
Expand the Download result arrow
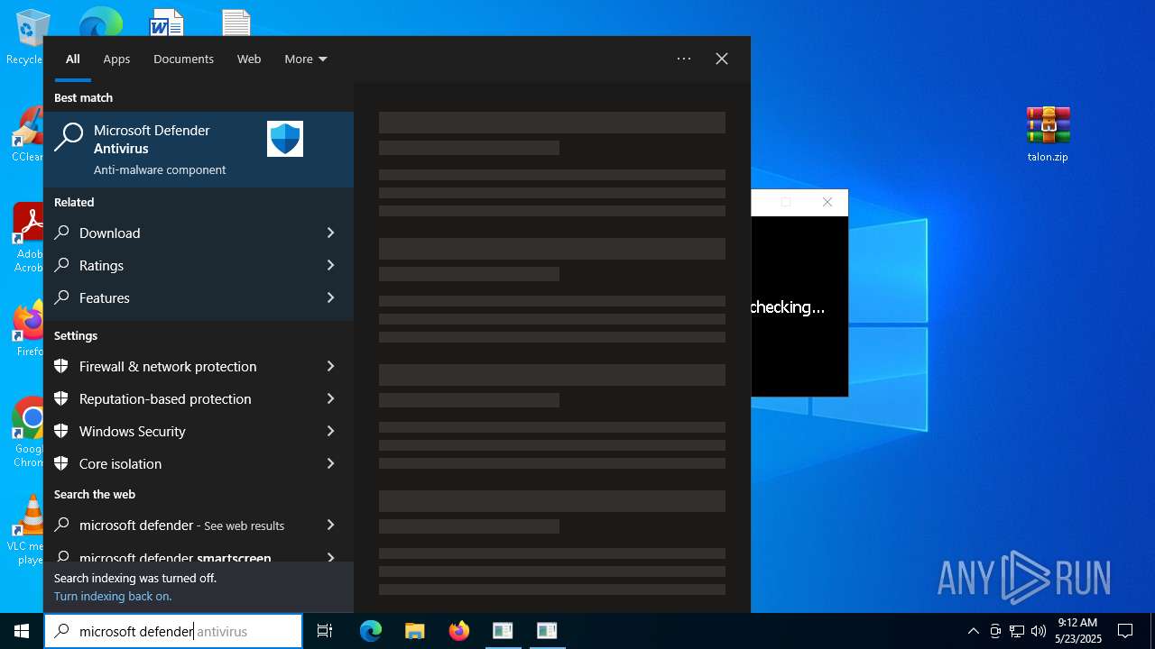pos(330,233)
